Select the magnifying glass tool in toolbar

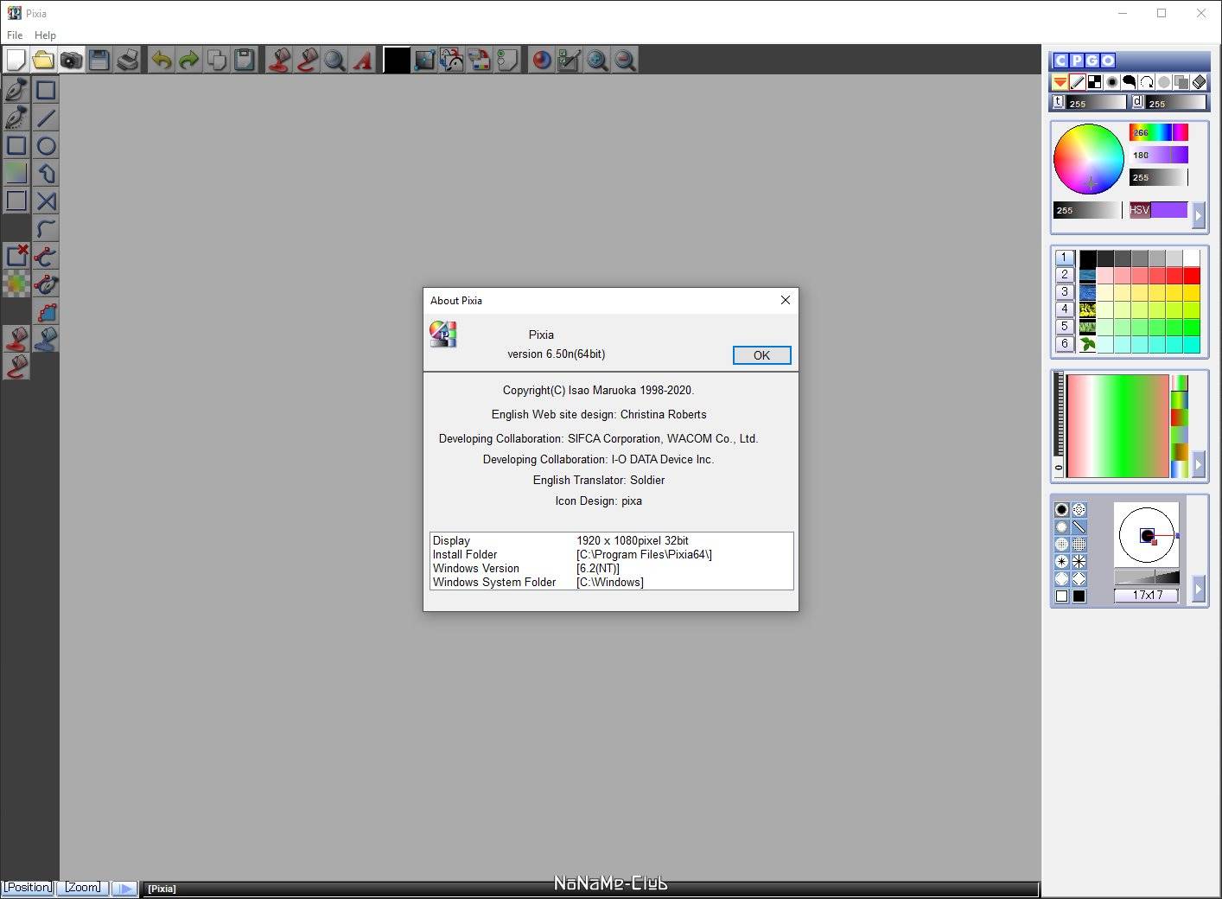(x=334, y=60)
